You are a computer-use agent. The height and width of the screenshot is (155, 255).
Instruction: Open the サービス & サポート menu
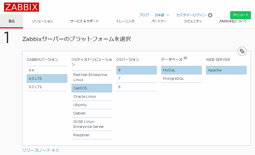click(84, 21)
